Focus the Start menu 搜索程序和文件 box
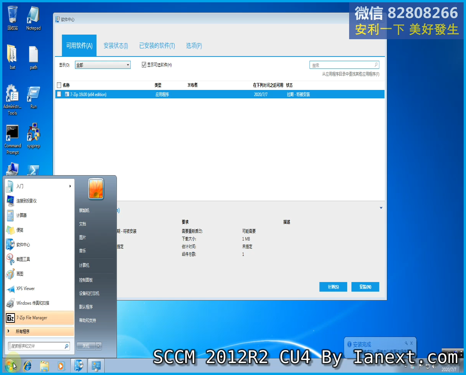 point(39,346)
